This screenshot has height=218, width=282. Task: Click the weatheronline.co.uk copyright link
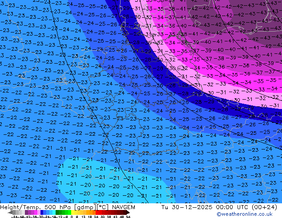(x=245, y=214)
